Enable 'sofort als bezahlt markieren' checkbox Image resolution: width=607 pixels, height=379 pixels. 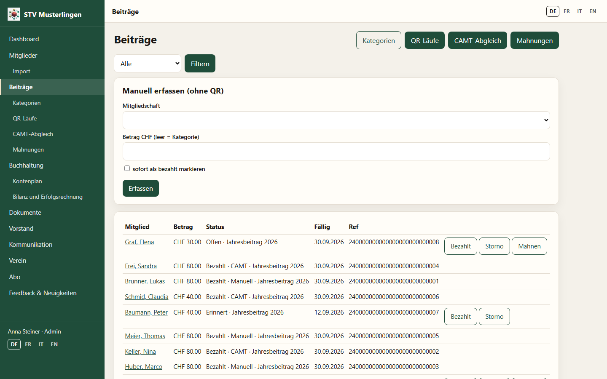pos(127,168)
